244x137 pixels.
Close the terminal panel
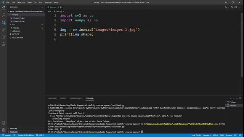pos(240,98)
